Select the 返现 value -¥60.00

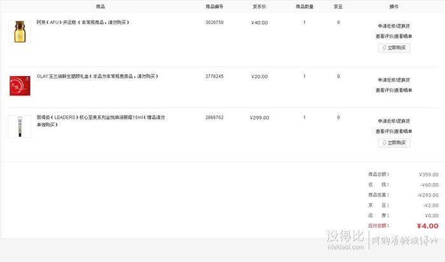pos(429,185)
